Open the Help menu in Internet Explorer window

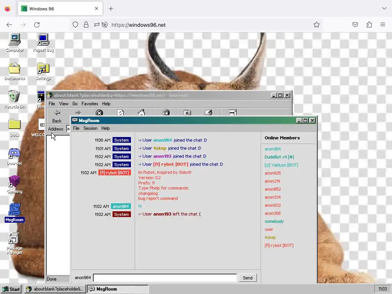tap(106, 104)
